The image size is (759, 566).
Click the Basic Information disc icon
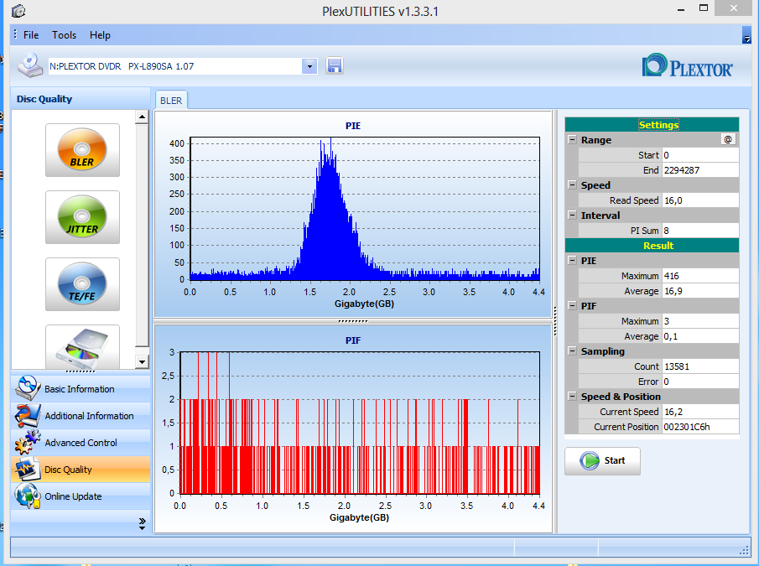pyautogui.click(x=28, y=388)
